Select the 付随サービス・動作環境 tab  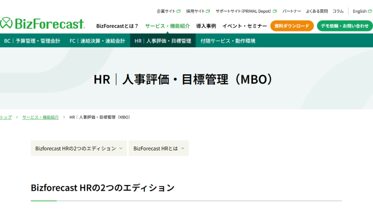click(228, 41)
